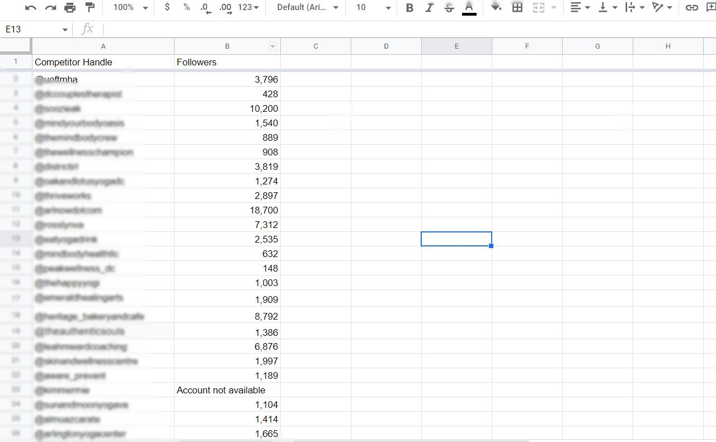This screenshot has width=716, height=442.
Task: Click the Name Box showing E13
Action: (x=30, y=29)
